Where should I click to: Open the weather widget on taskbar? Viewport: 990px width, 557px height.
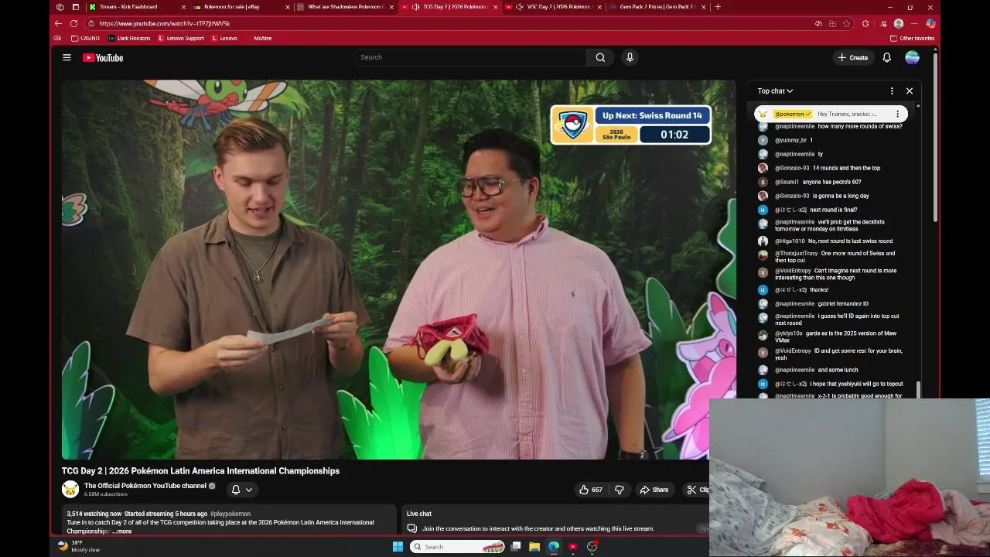tap(80, 546)
